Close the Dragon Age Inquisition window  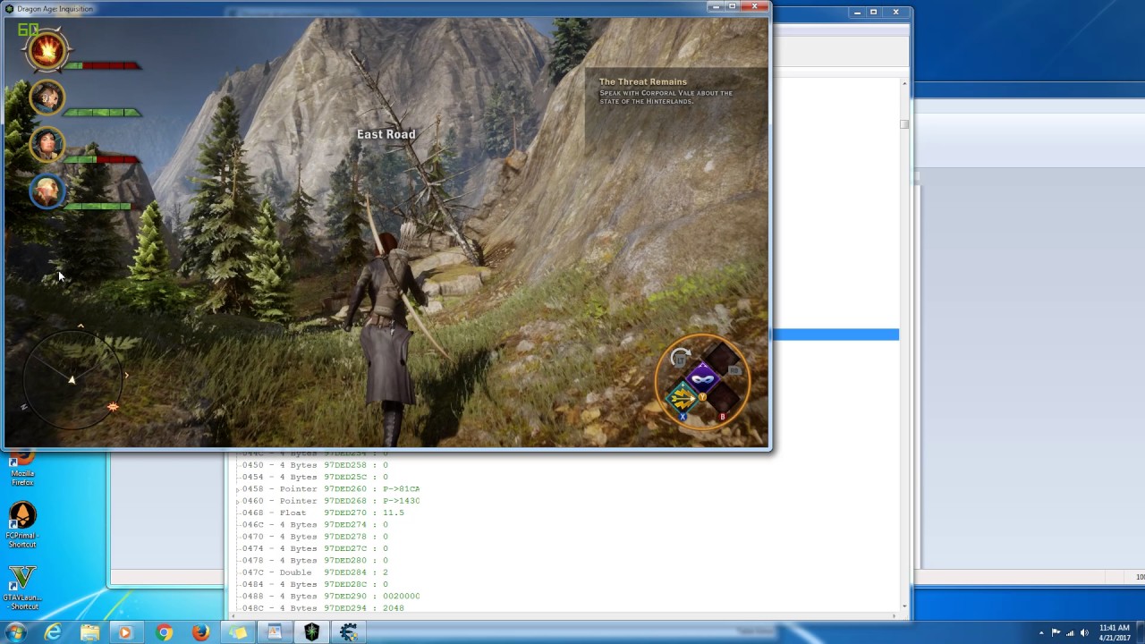[754, 6]
